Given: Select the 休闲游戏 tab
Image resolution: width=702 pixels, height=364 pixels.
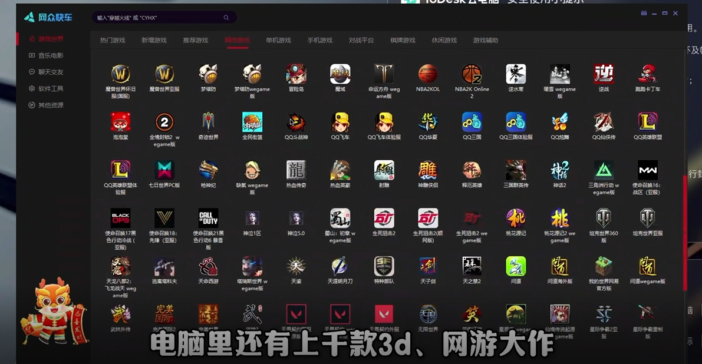Looking at the screenshot, I should [444, 40].
